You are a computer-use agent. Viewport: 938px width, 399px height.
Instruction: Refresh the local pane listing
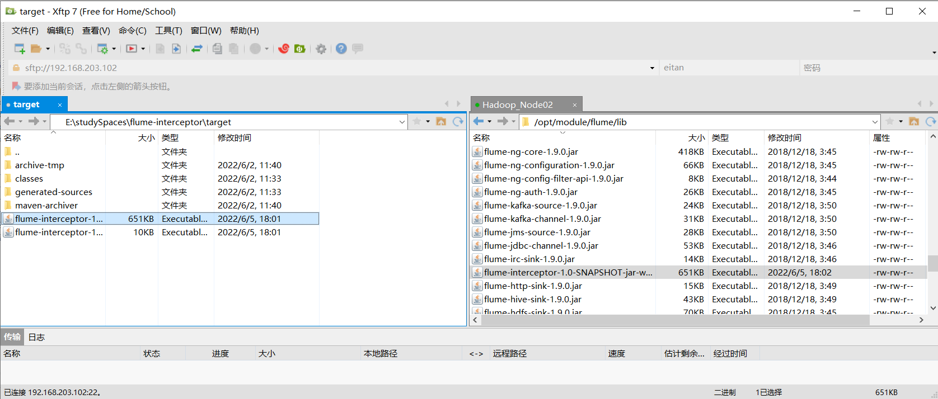(458, 121)
